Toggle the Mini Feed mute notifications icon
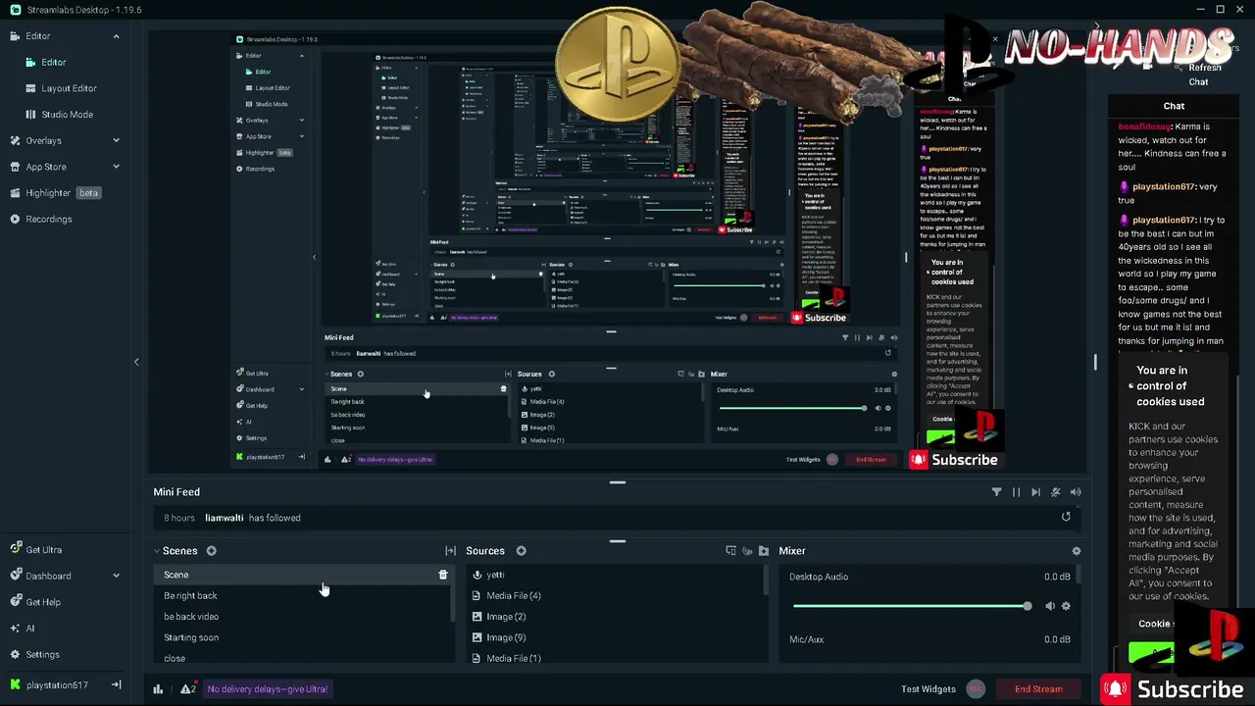This screenshot has height=706, width=1255. pos(1055,492)
